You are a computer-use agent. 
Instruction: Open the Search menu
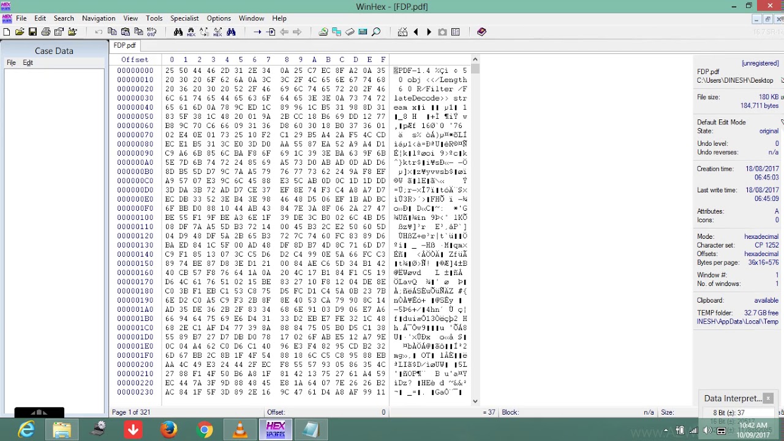pos(64,18)
